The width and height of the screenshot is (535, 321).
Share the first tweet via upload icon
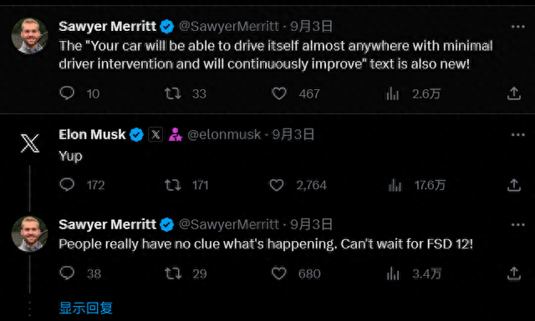click(x=514, y=93)
